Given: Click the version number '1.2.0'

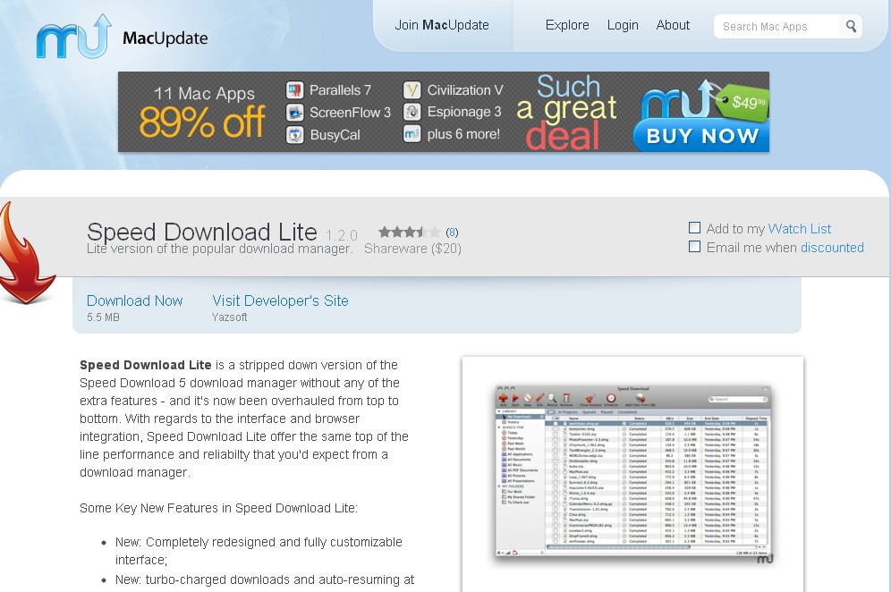Looking at the screenshot, I should tap(341, 234).
